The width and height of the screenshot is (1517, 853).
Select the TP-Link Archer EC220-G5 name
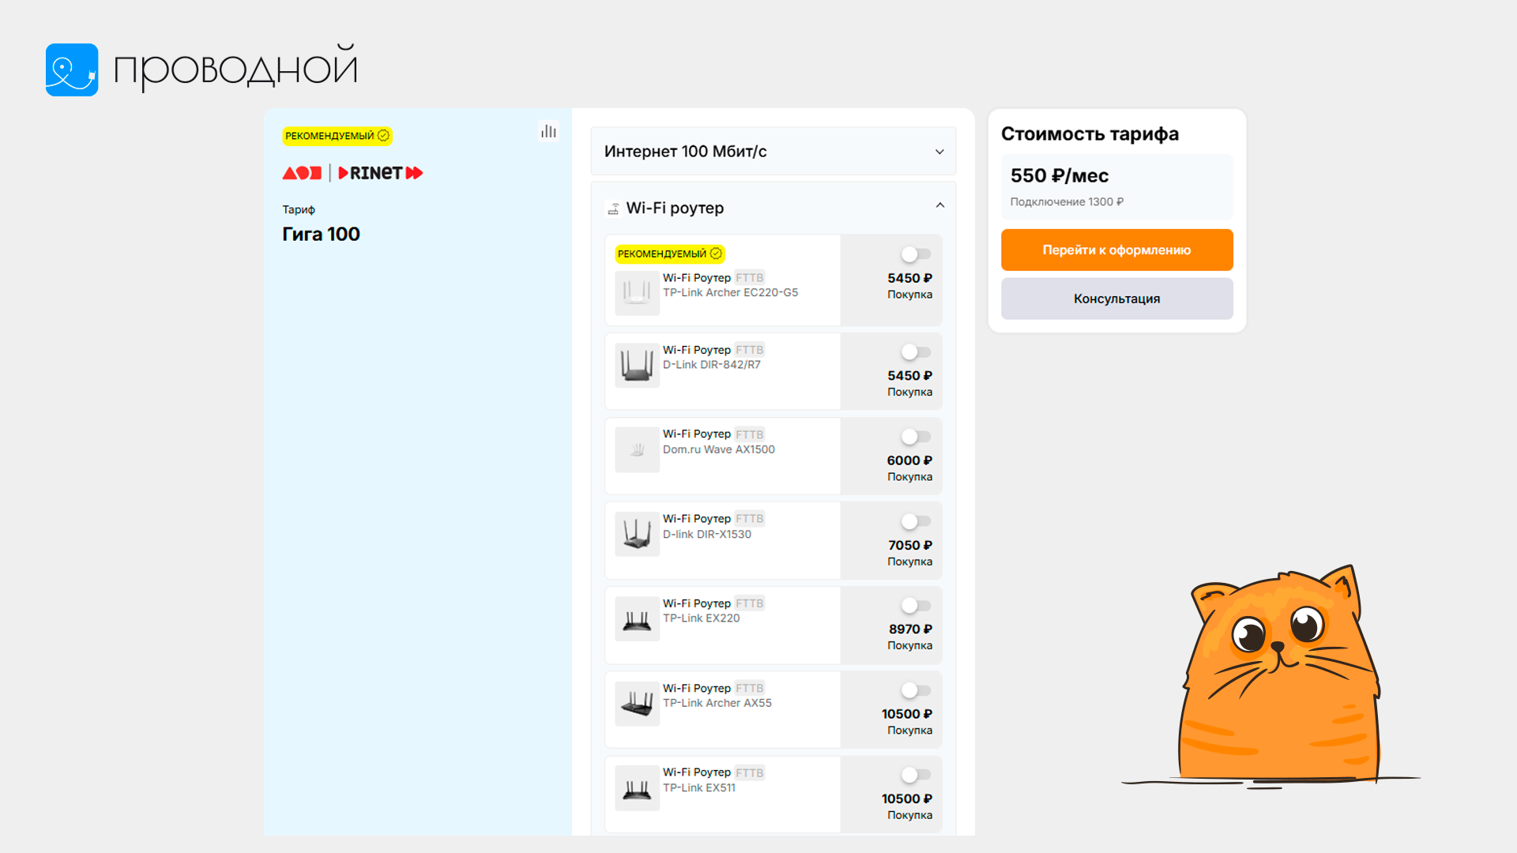(x=730, y=293)
